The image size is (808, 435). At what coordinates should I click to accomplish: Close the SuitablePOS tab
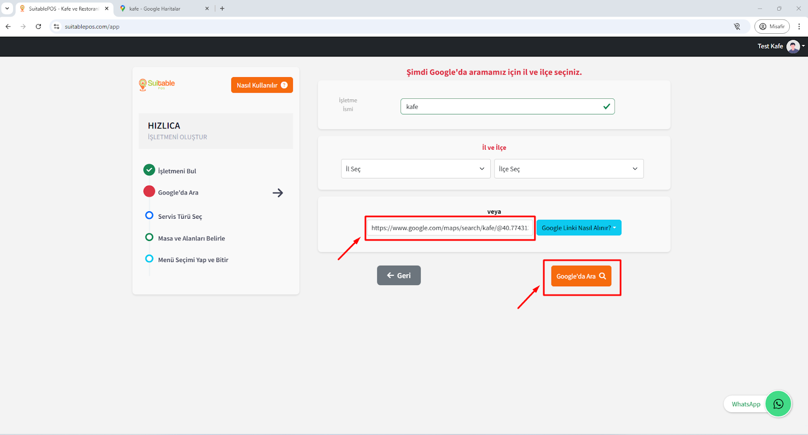[107, 9]
